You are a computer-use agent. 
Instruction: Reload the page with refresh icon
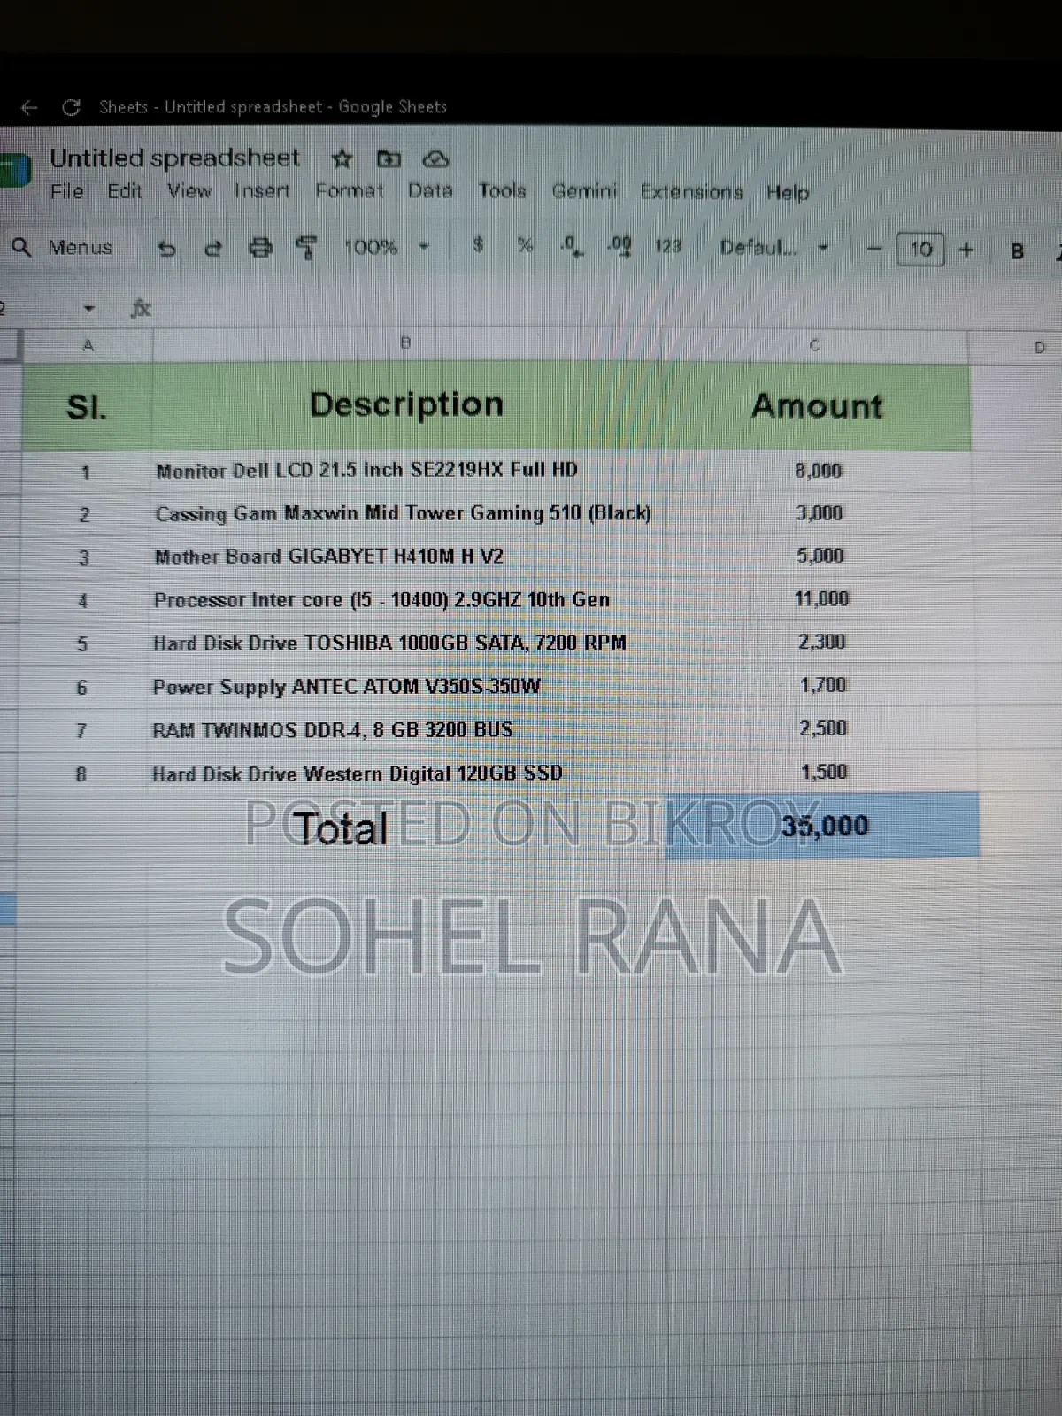click(72, 108)
